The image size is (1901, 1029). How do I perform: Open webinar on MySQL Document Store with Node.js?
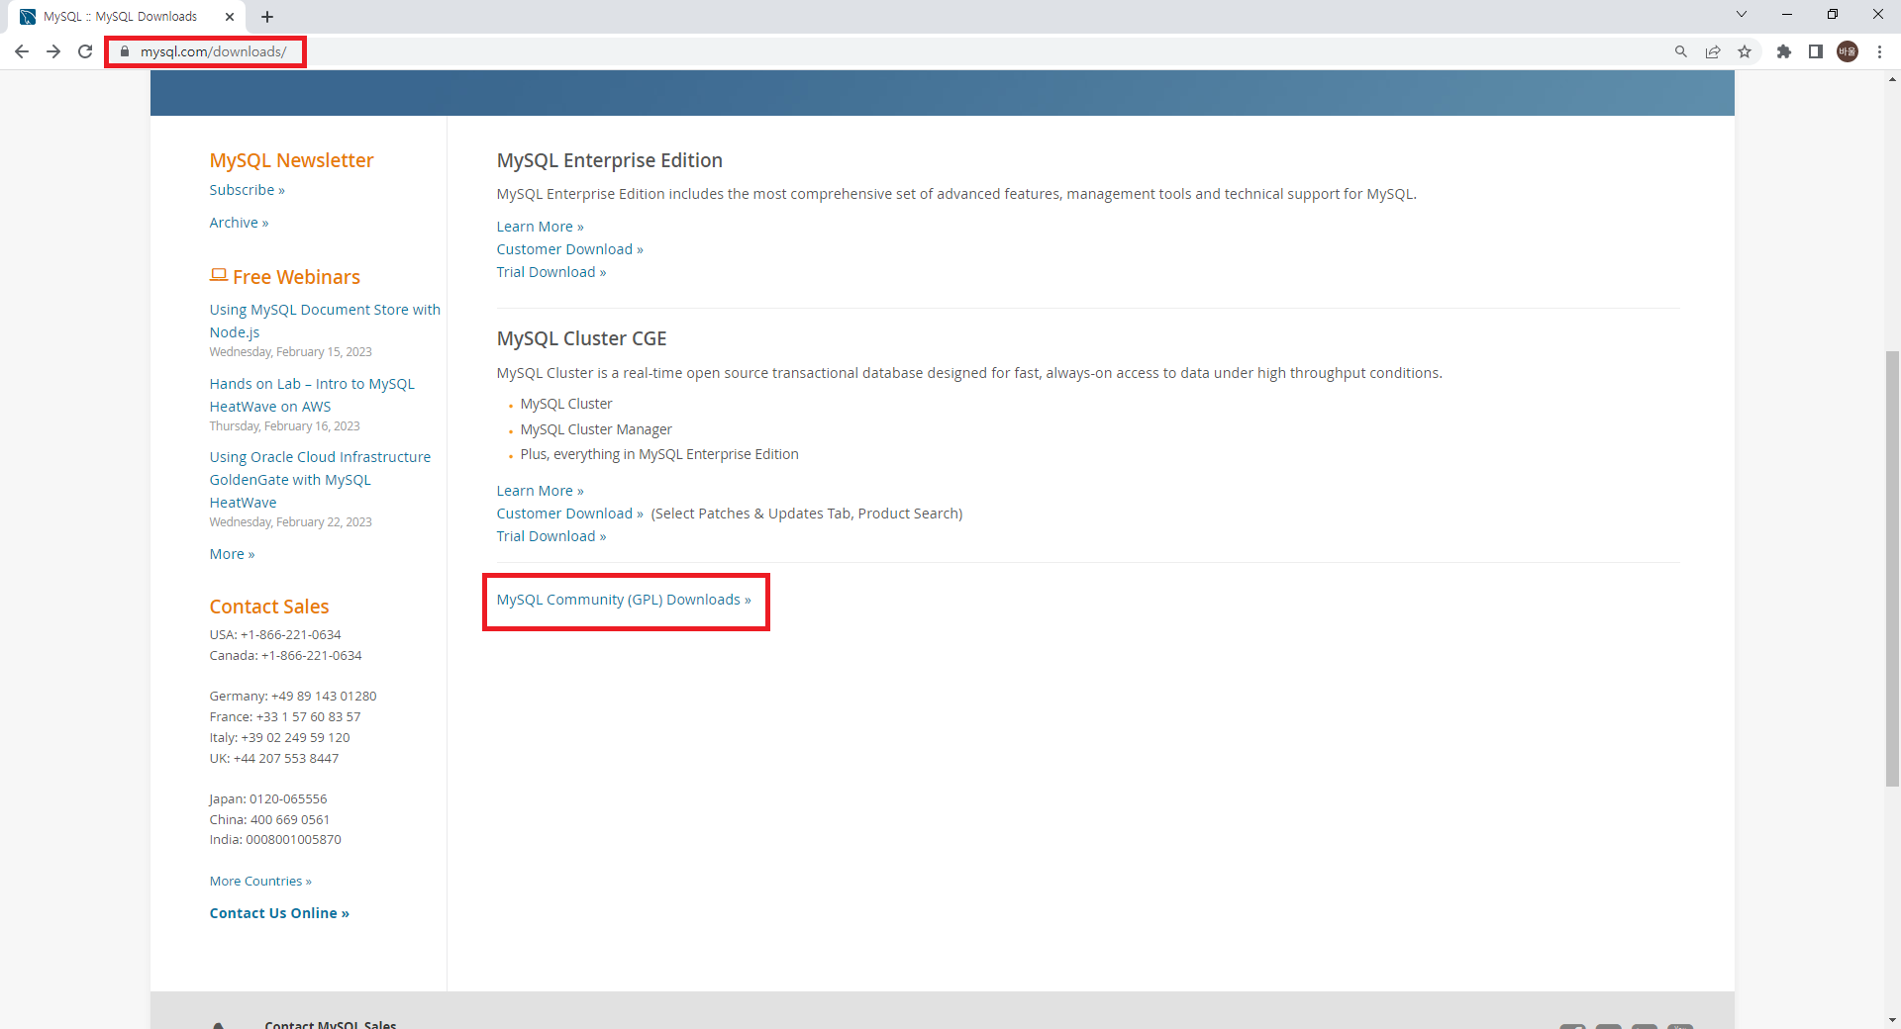325,321
